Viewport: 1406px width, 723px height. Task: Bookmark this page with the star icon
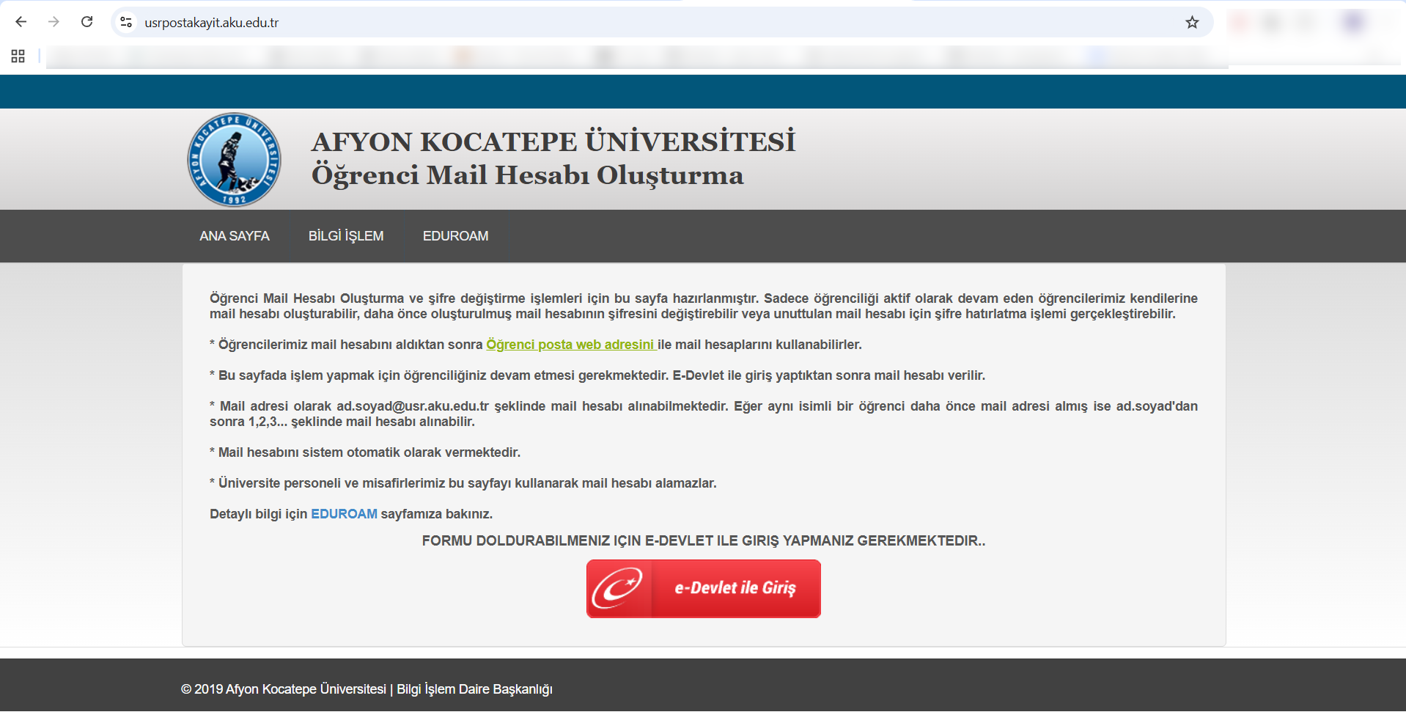1192,22
